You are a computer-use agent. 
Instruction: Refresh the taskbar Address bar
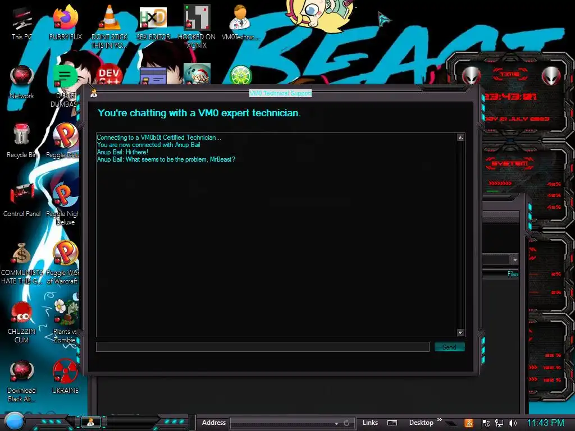coord(346,423)
